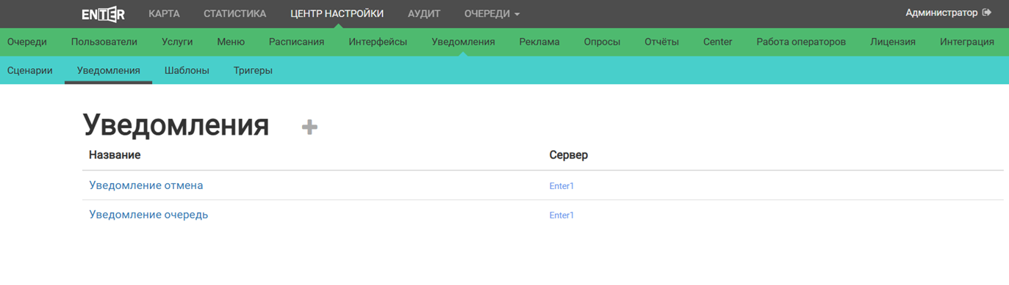Open the Расписания tab

[296, 42]
